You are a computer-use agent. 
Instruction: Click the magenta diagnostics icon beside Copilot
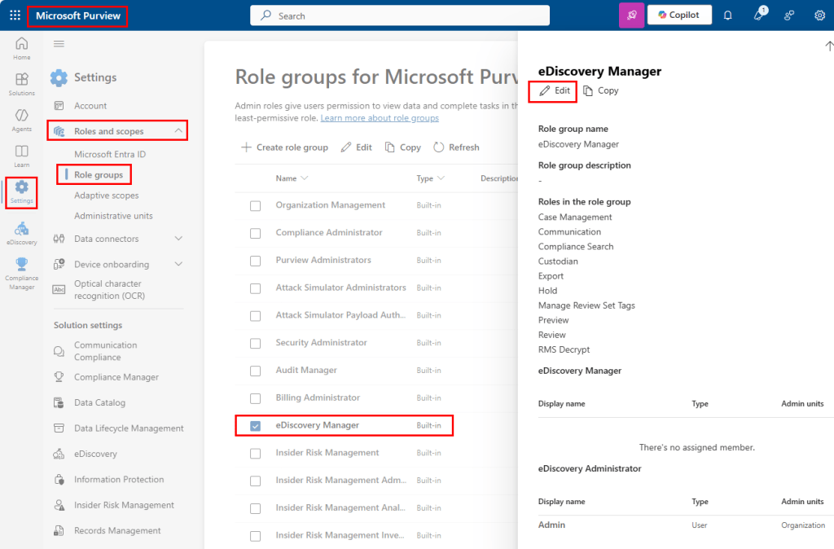[x=631, y=15]
